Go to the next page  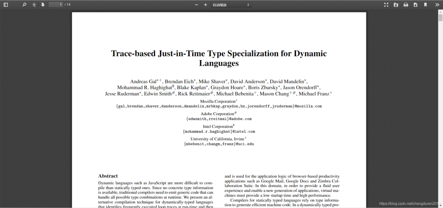pyautogui.click(x=43, y=5)
